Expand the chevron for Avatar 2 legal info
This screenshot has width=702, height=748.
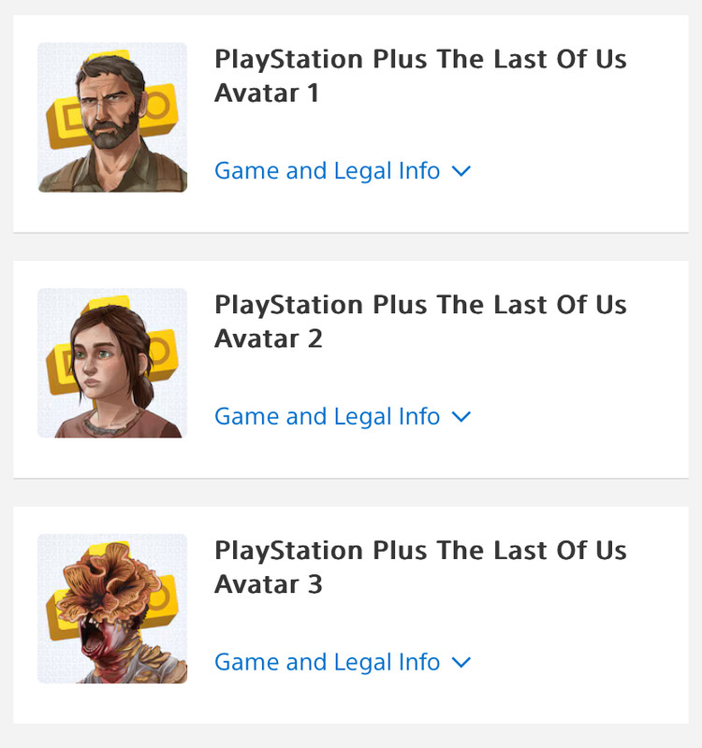(461, 417)
